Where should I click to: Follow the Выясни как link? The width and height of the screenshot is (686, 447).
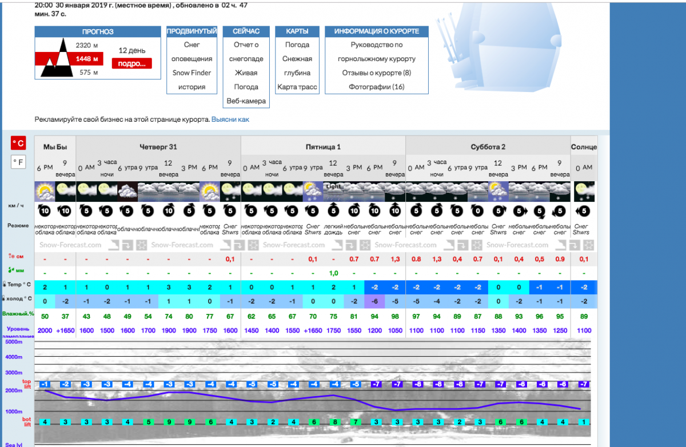pyautogui.click(x=230, y=119)
